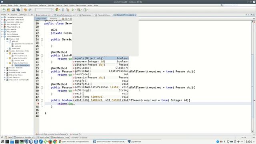Click the New File toolbar icon

pyautogui.click(x=4, y=10)
